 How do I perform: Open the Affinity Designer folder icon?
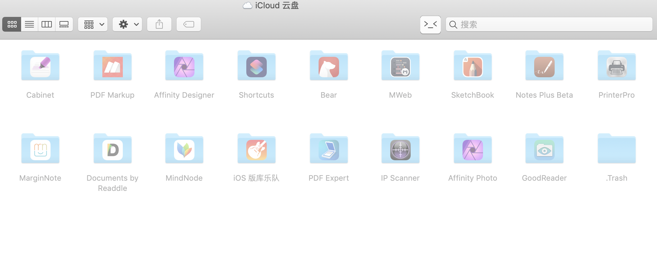coord(184,65)
